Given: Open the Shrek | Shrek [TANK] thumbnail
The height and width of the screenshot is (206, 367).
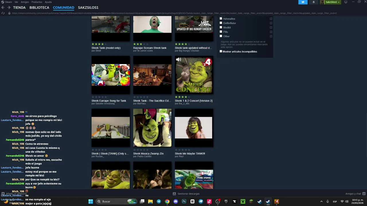Looking at the screenshot, I should [x=110, y=128].
